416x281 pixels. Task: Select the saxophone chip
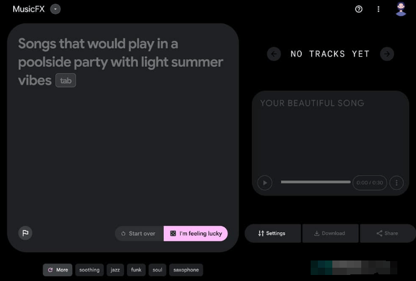186,270
